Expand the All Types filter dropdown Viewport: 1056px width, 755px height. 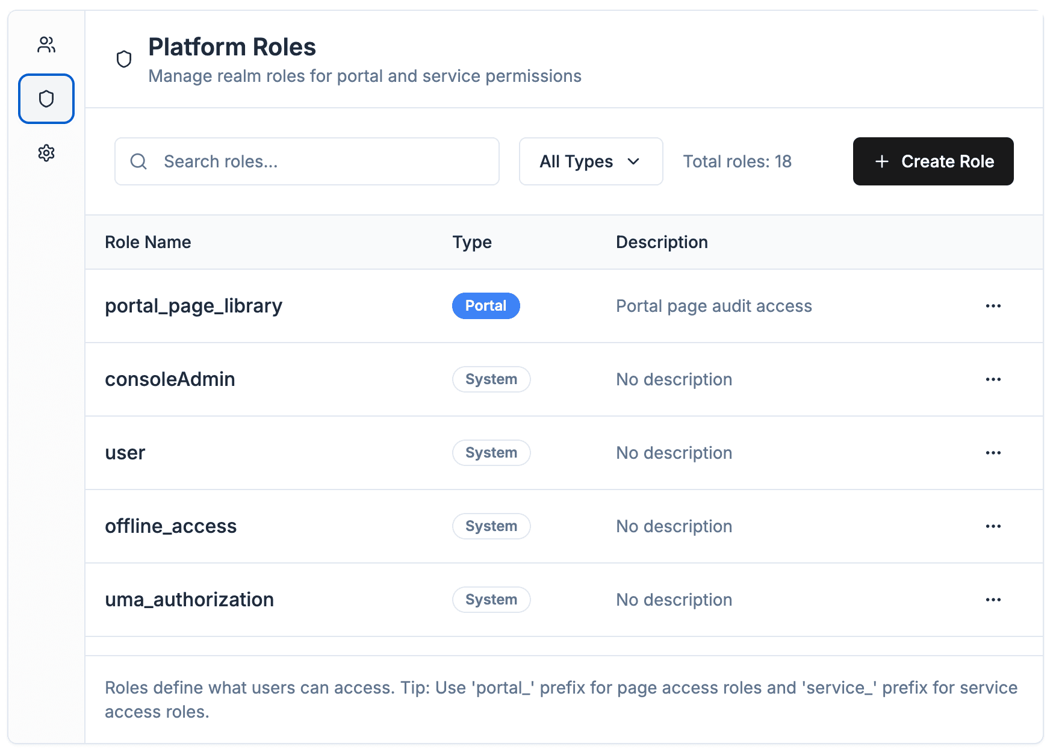[591, 161]
